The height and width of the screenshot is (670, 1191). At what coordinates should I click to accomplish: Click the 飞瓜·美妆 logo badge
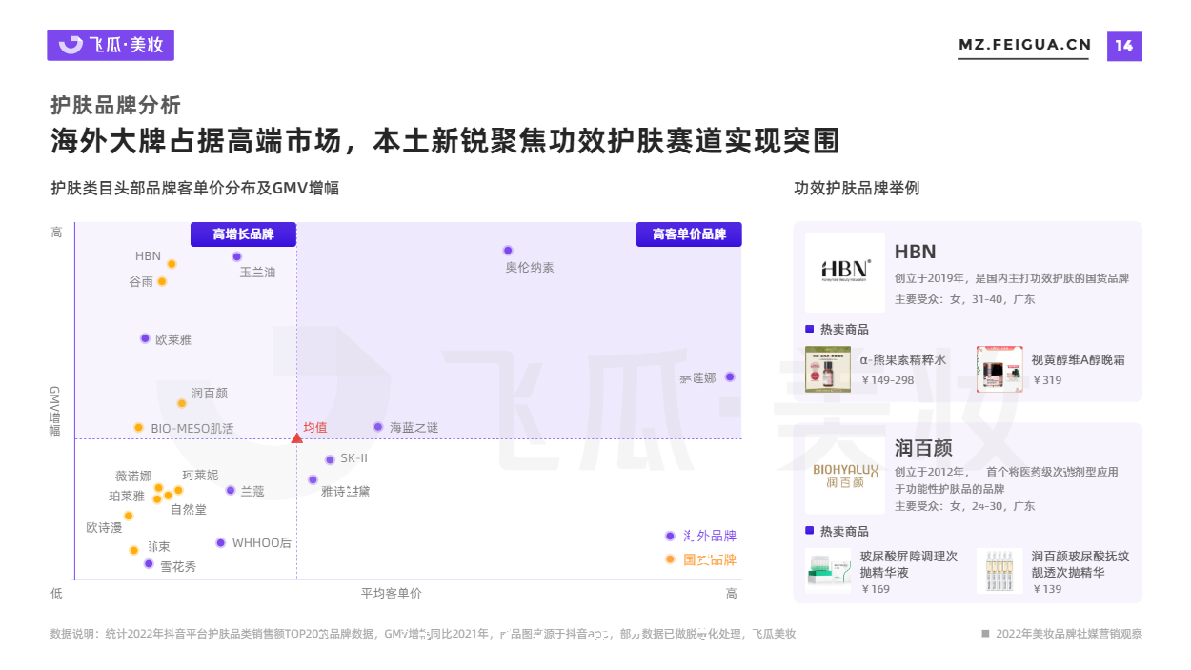pyautogui.click(x=111, y=45)
